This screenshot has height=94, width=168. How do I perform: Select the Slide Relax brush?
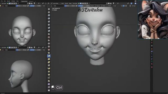pyautogui.click(x=49, y=78)
